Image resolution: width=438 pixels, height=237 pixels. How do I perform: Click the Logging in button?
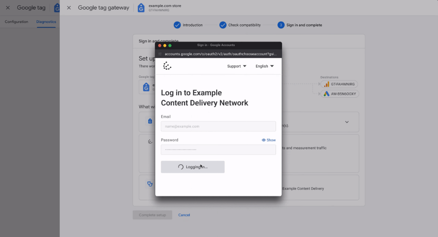(192, 167)
